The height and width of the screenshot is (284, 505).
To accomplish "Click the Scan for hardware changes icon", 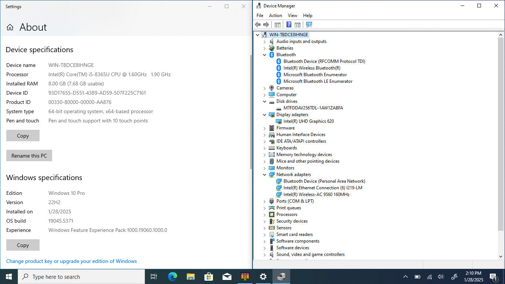I will pyautogui.click(x=309, y=25).
